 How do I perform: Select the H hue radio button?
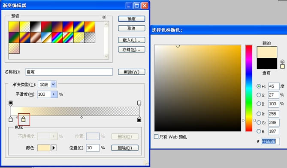(x=259, y=86)
